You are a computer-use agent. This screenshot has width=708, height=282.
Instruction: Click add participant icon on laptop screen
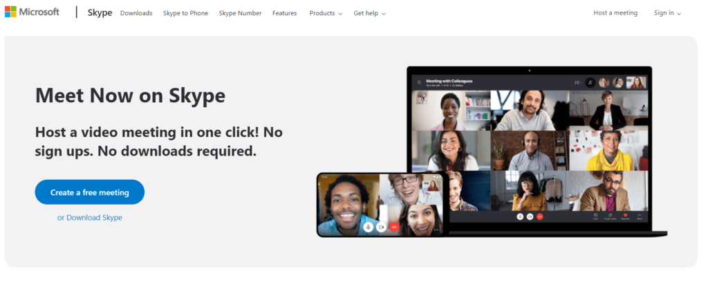(590, 82)
